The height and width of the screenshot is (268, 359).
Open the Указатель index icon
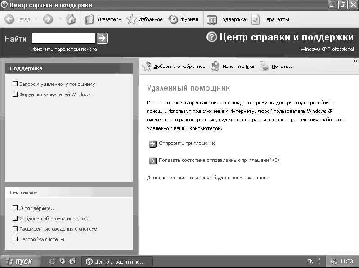point(89,19)
